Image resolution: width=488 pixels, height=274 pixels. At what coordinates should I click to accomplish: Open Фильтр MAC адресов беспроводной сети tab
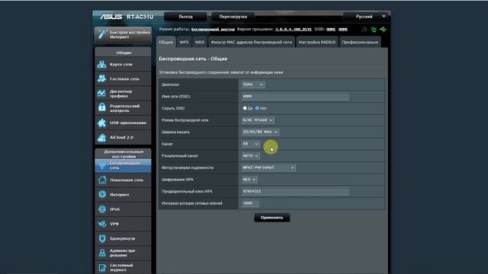252,42
